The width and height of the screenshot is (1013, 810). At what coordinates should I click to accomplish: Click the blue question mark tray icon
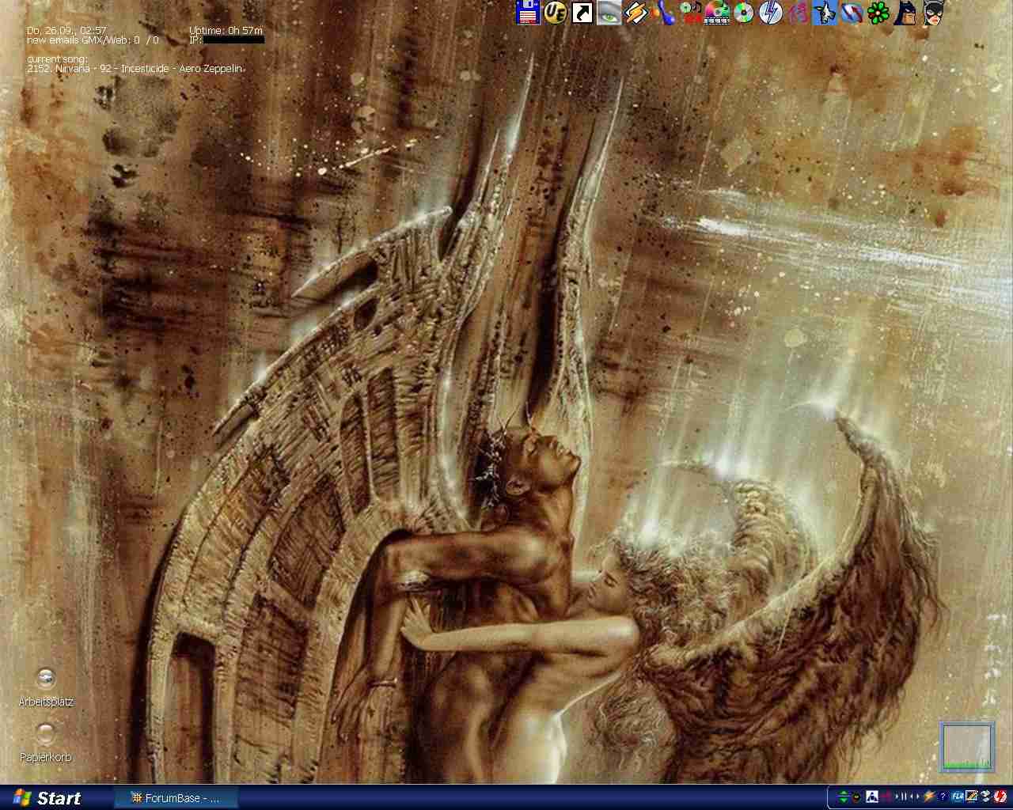click(943, 797)
